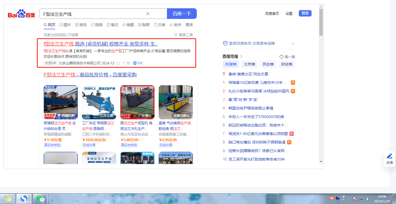The height and width of the screenshot is (204, 396).
Task: Click the 登录 button
Action: coord(305,13)
